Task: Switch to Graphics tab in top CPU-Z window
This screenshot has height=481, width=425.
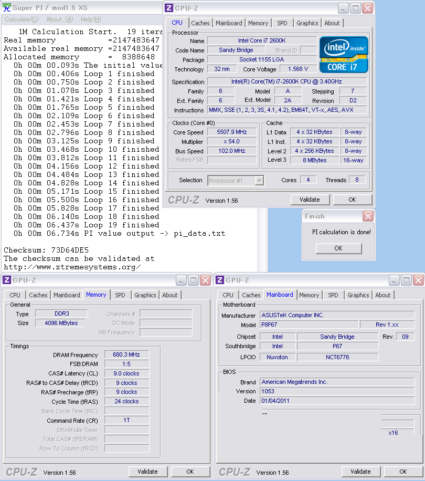Action: click(x=307, y=23)
